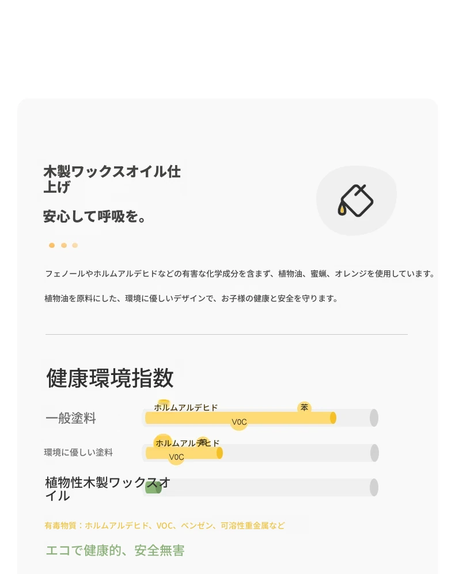Click the yellow end of the 環境に優しい塗料 bar
The height and width of the screenshot is (574, 455).
pos(219,453)
